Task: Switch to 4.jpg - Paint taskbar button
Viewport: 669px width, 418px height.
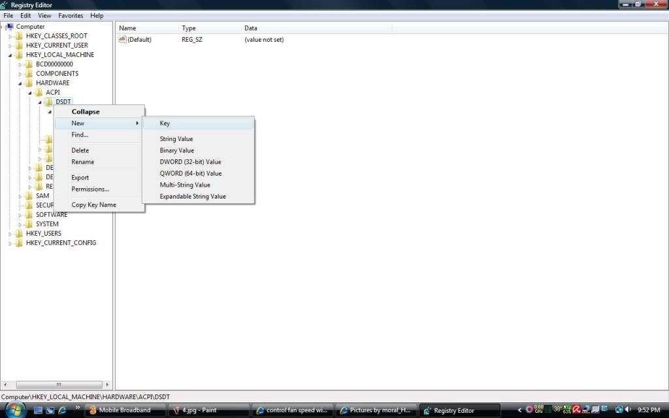Action: (x=209, y=410)
